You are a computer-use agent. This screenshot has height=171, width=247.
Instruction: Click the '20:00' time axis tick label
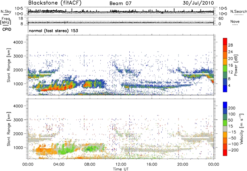pos(182,165)
